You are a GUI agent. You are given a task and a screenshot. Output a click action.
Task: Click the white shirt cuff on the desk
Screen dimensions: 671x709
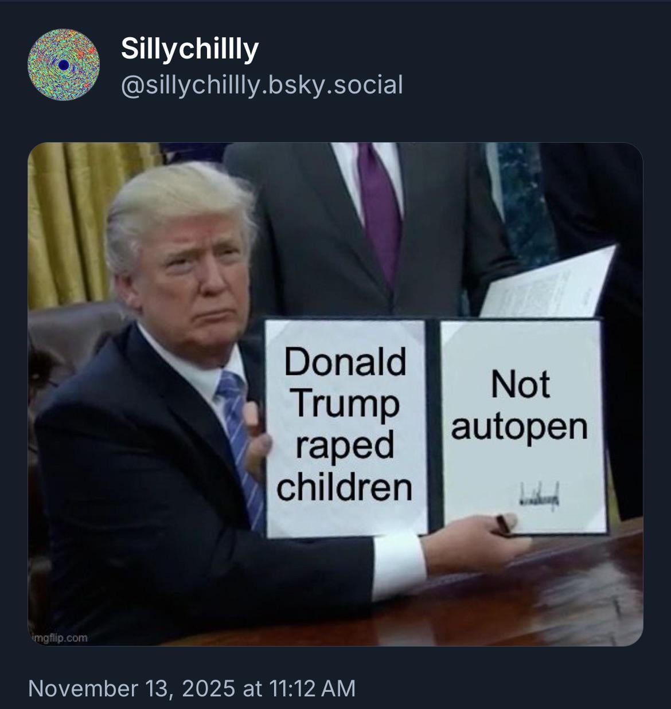click(x=399, y=566)
